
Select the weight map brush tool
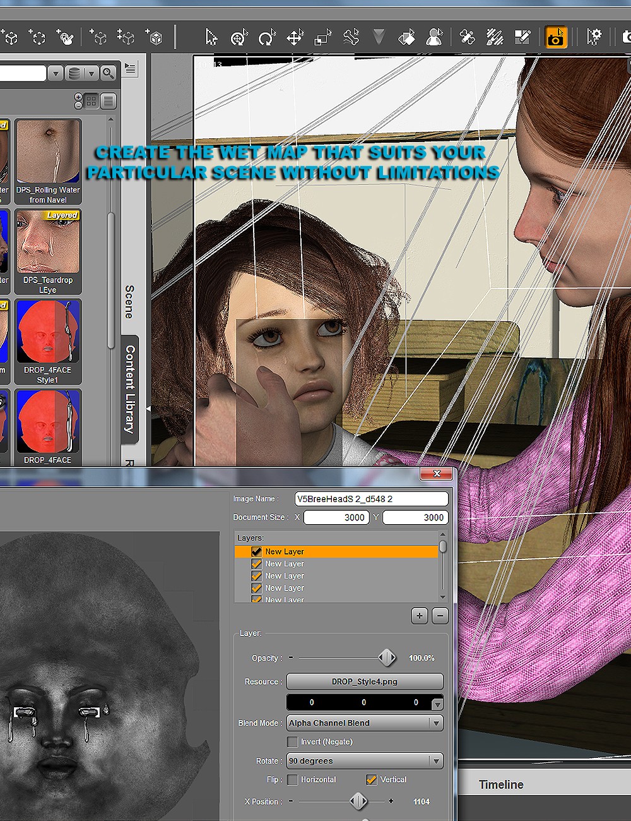(x=495, y=38)
